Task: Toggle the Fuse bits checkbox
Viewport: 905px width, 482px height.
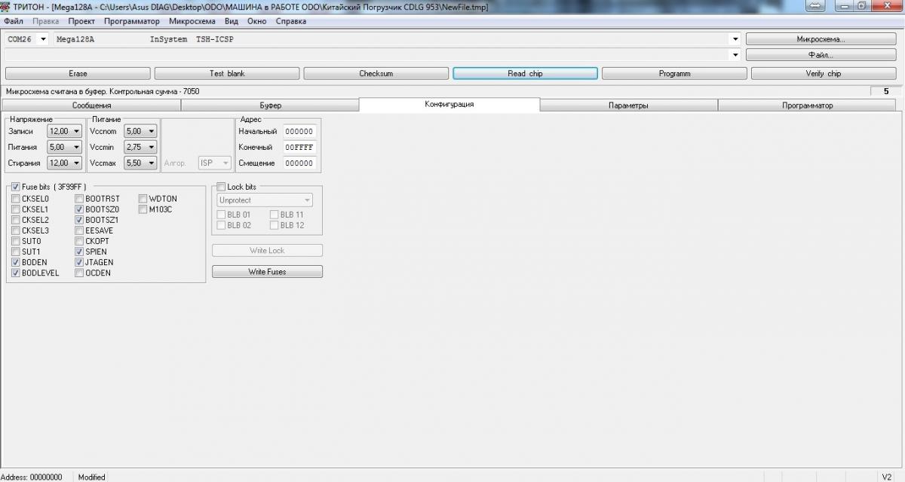Action: click(16, 187)
